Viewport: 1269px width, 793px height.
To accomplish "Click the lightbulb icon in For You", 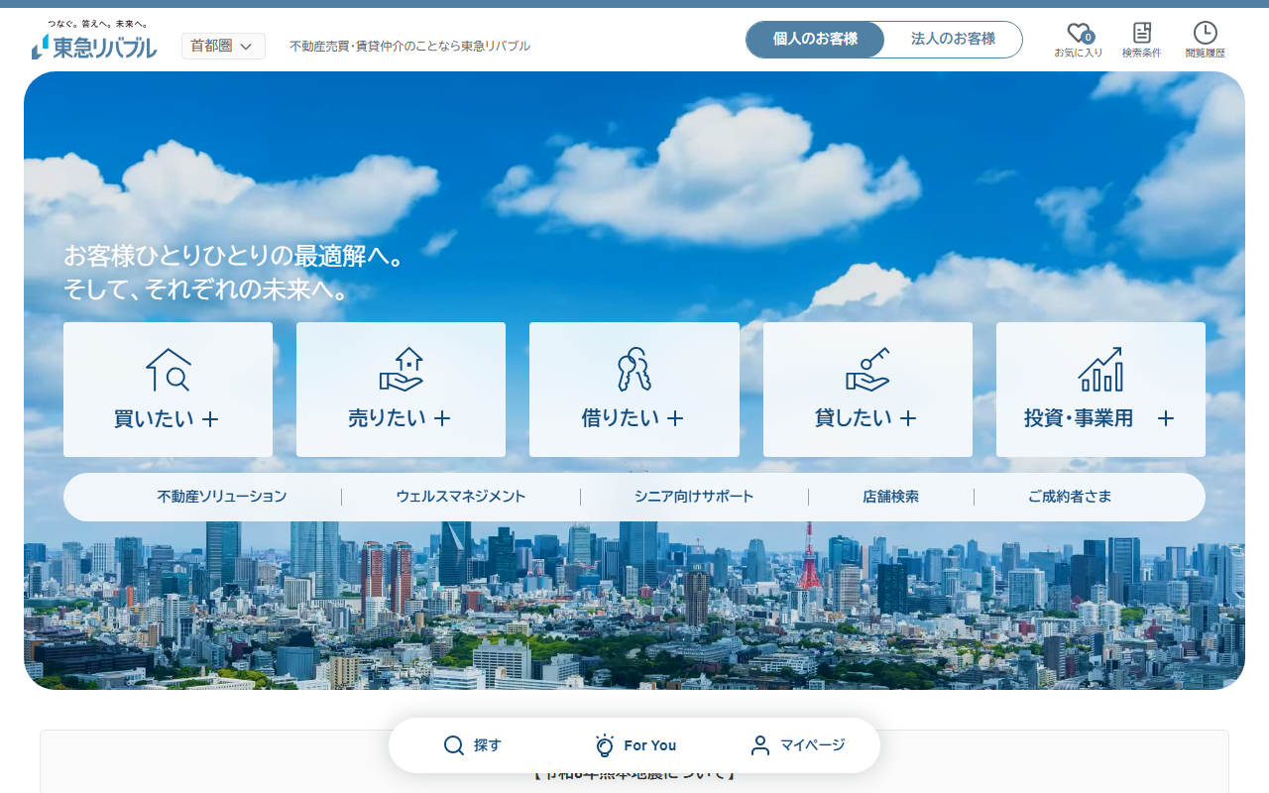I will pos(605,745).
